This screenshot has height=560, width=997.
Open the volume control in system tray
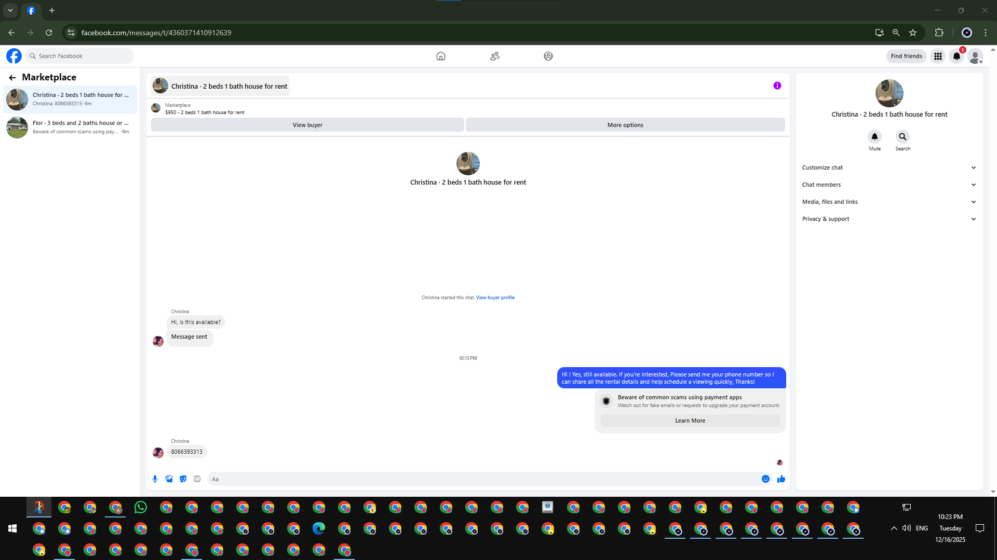pyautogui.click(x=907, y=528)
